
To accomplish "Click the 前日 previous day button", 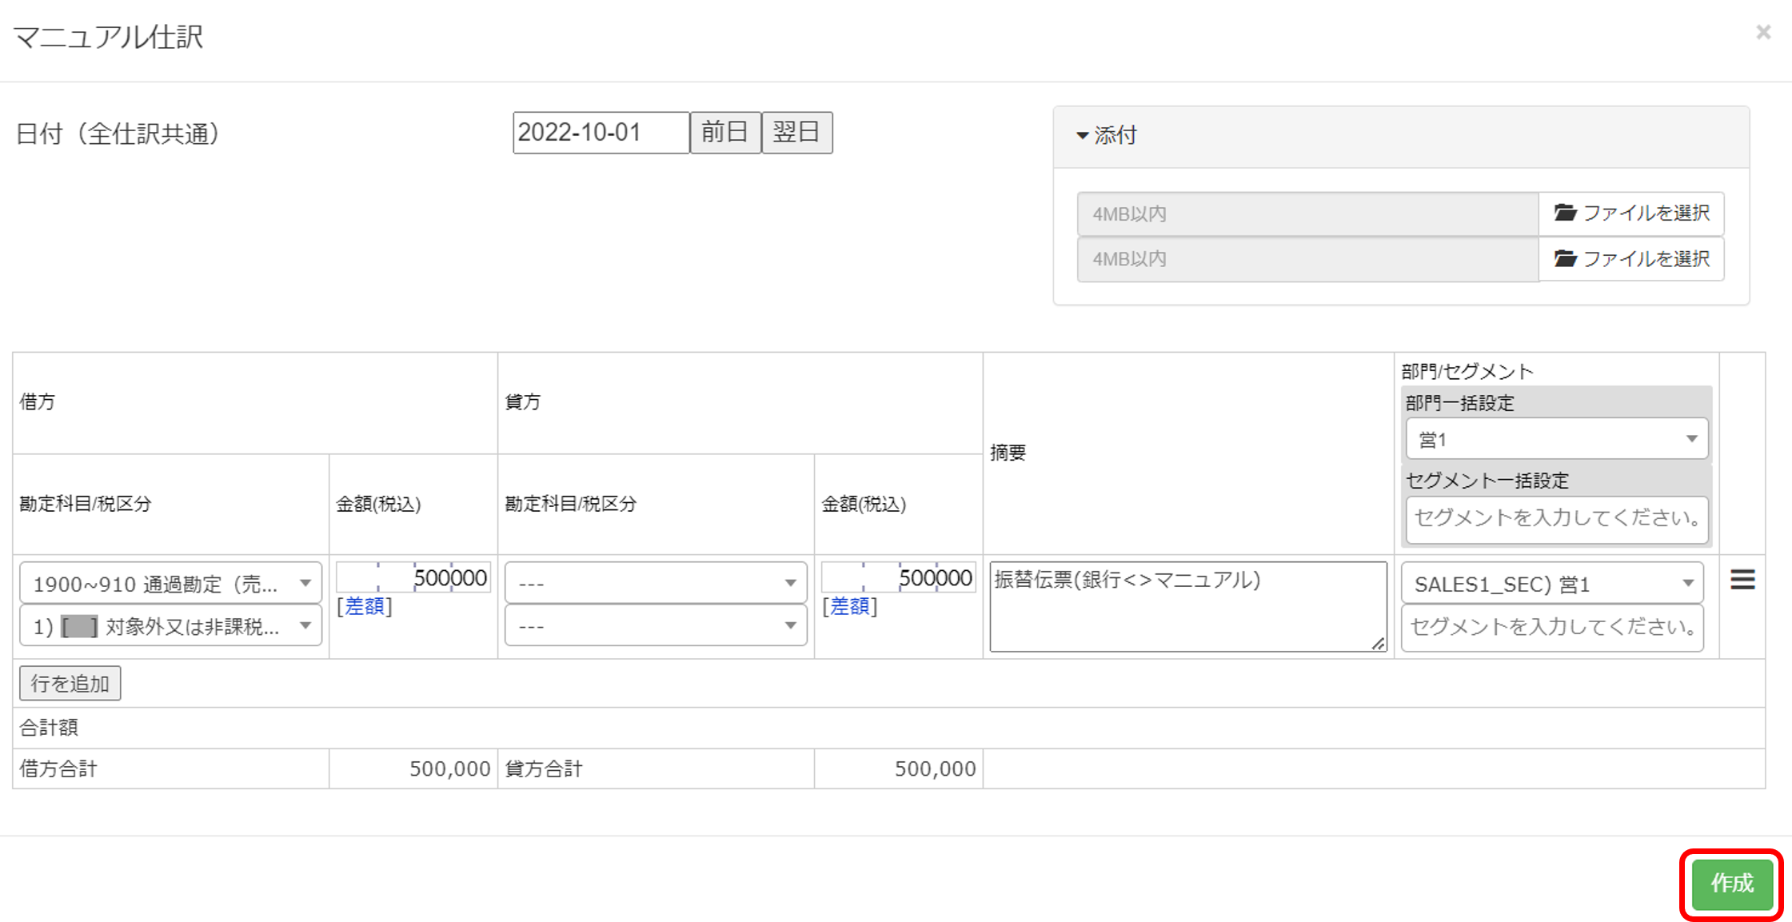I will pos(724,132).
